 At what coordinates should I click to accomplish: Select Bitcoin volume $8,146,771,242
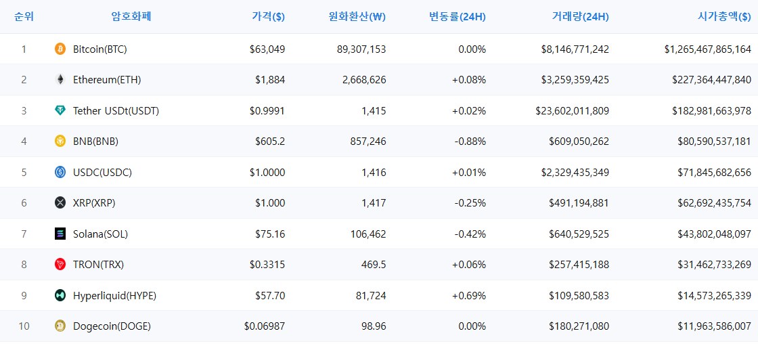point(575,49)
